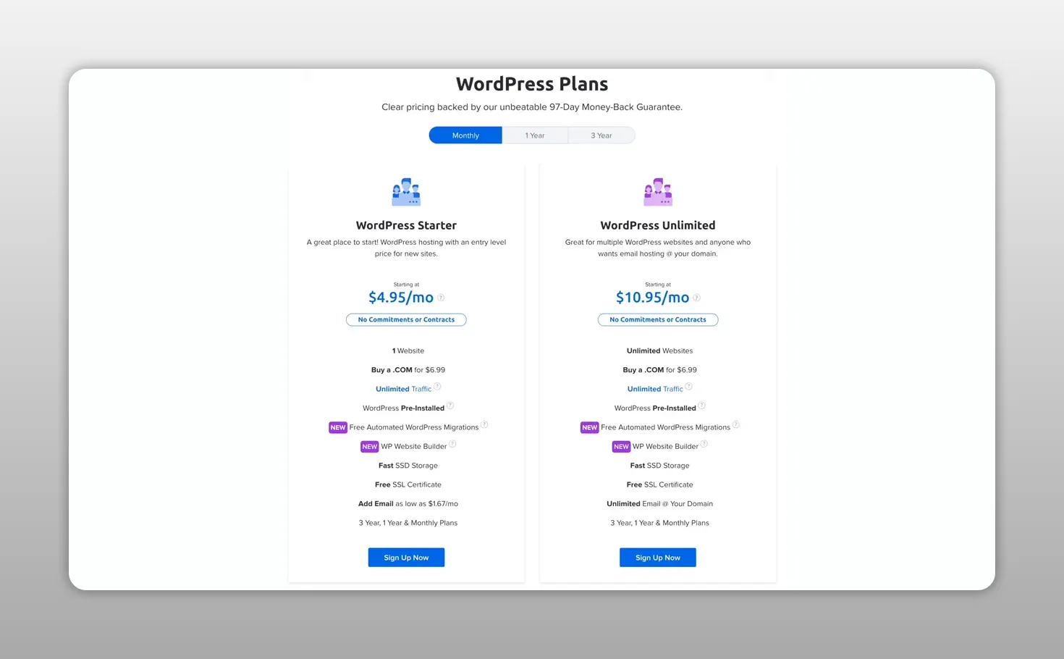
Task: Click the 97-Day Money-Back Guarantee subtitle
Action: tap(532, 107)
